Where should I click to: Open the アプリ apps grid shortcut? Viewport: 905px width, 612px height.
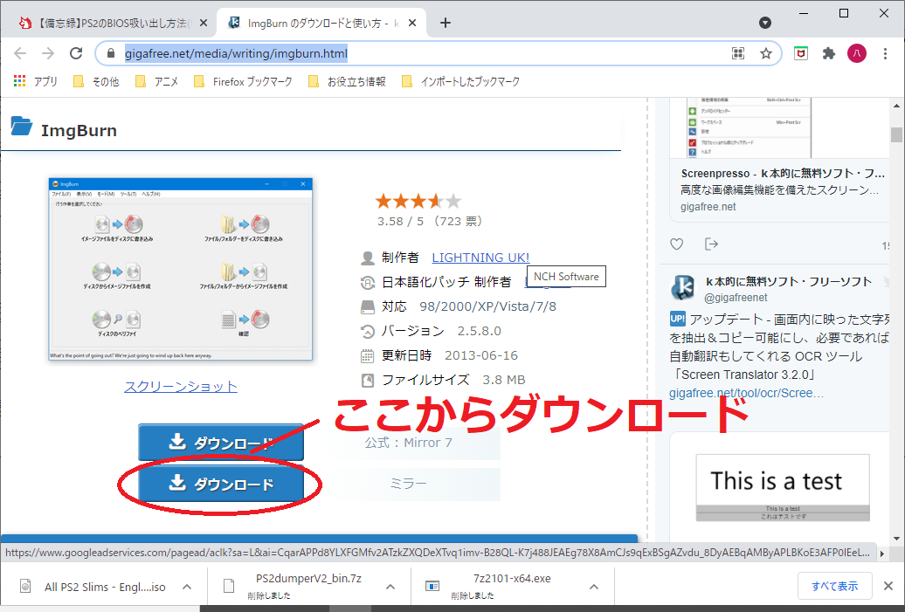35,81
